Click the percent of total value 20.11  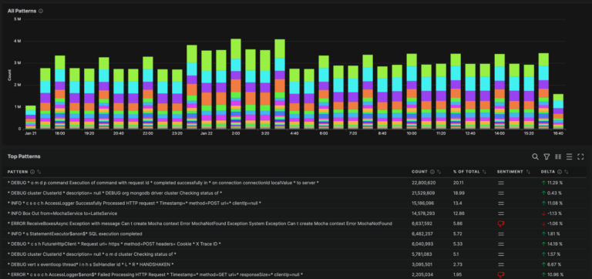459,183
